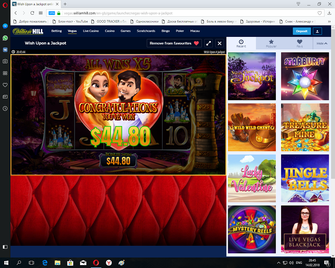Open Task View on taskbar
The image size is (335, 268).
[31, 263]
